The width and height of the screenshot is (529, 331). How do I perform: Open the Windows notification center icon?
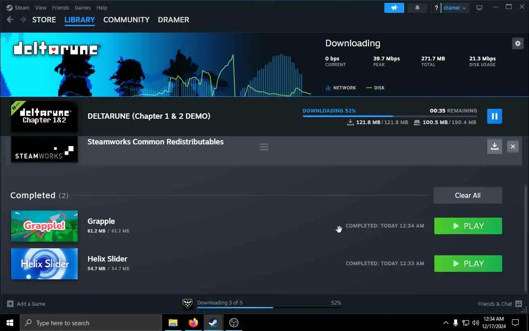(515, 323)
